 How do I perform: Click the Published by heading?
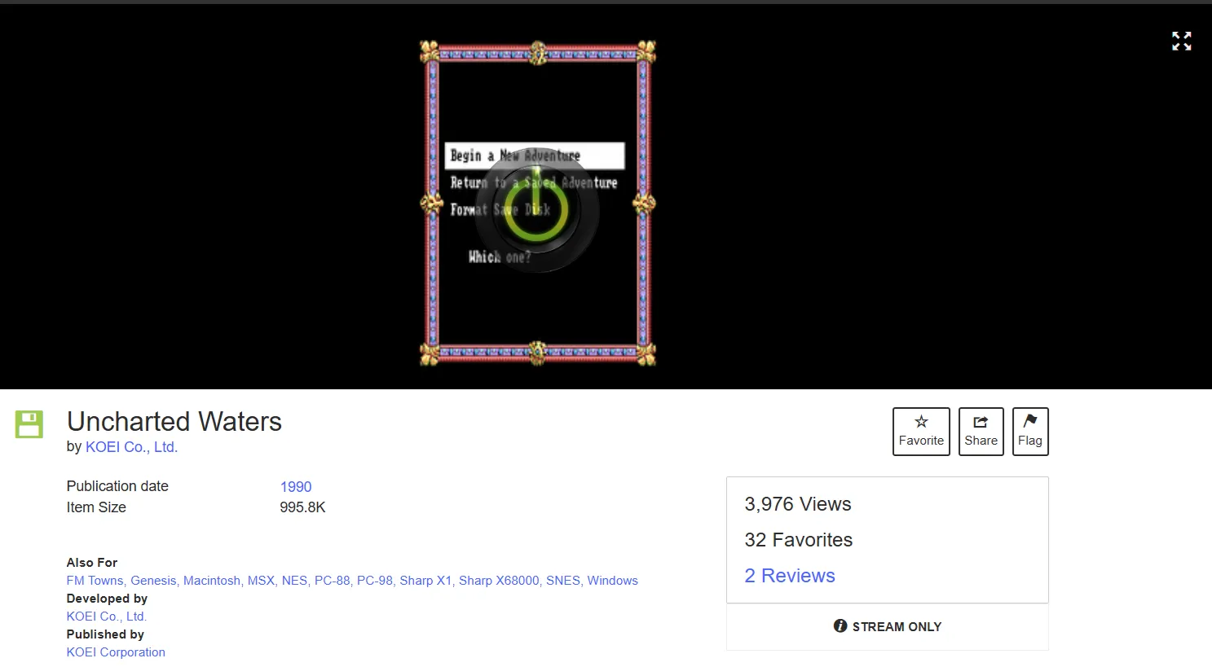point(105,634)
